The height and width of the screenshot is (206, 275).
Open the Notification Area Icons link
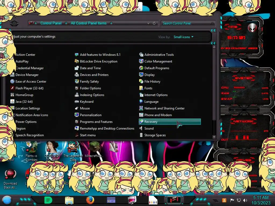pyautogui.click(x=32, y=115)
